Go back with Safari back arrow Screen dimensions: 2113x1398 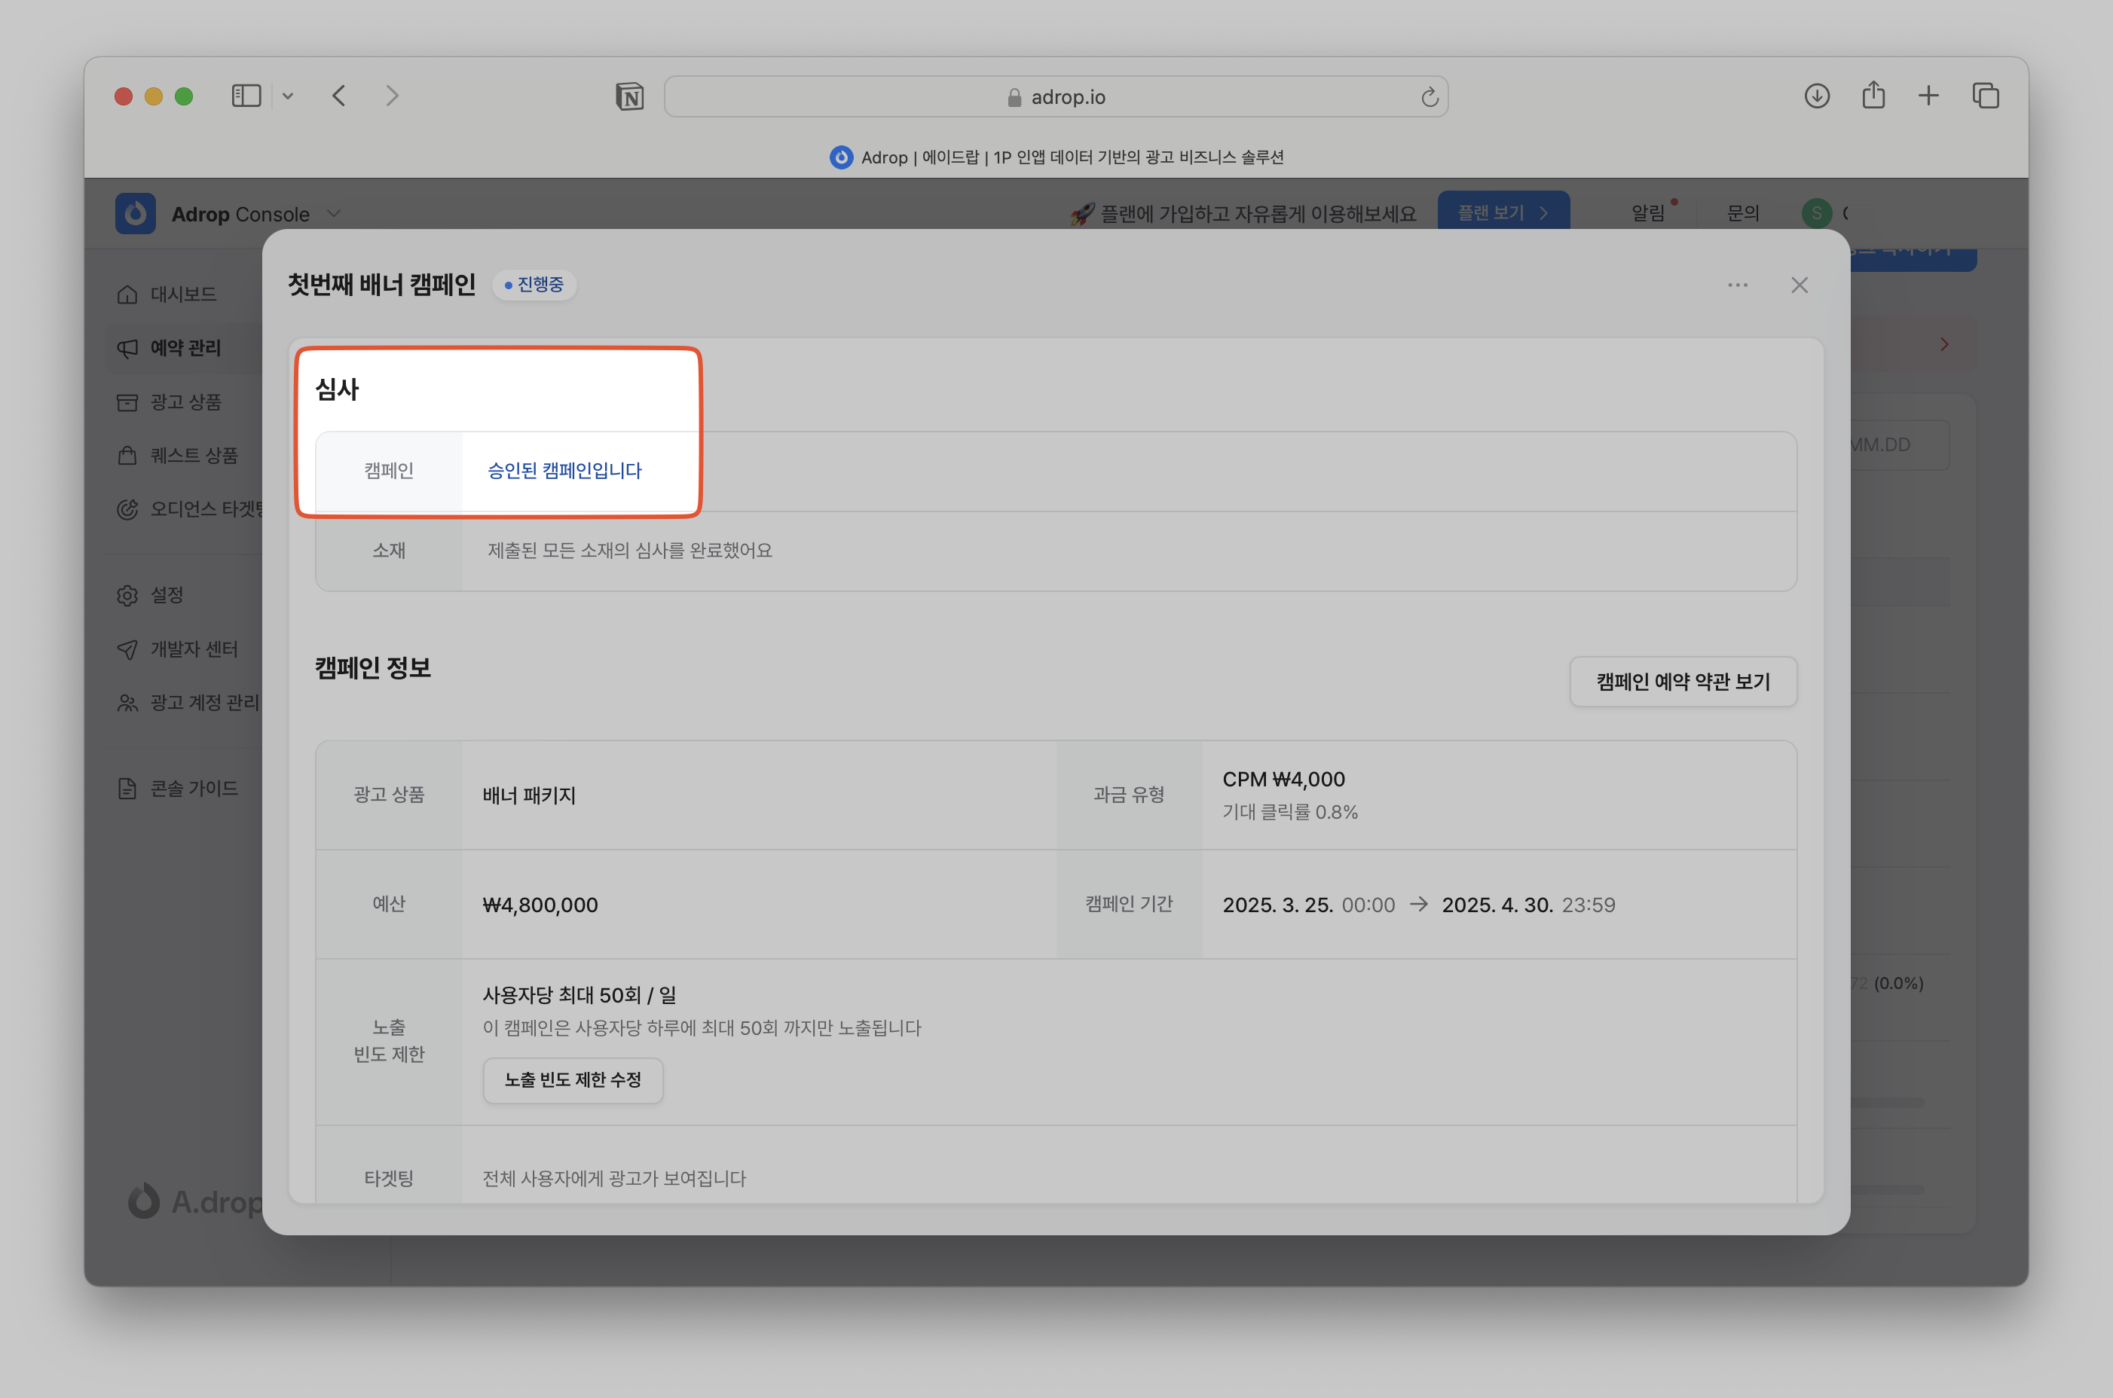339,96
